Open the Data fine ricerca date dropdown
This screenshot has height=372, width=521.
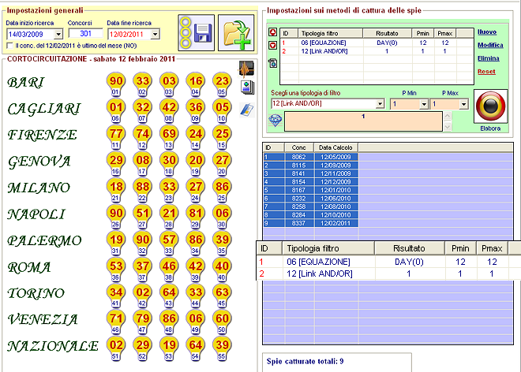point(155,35)
